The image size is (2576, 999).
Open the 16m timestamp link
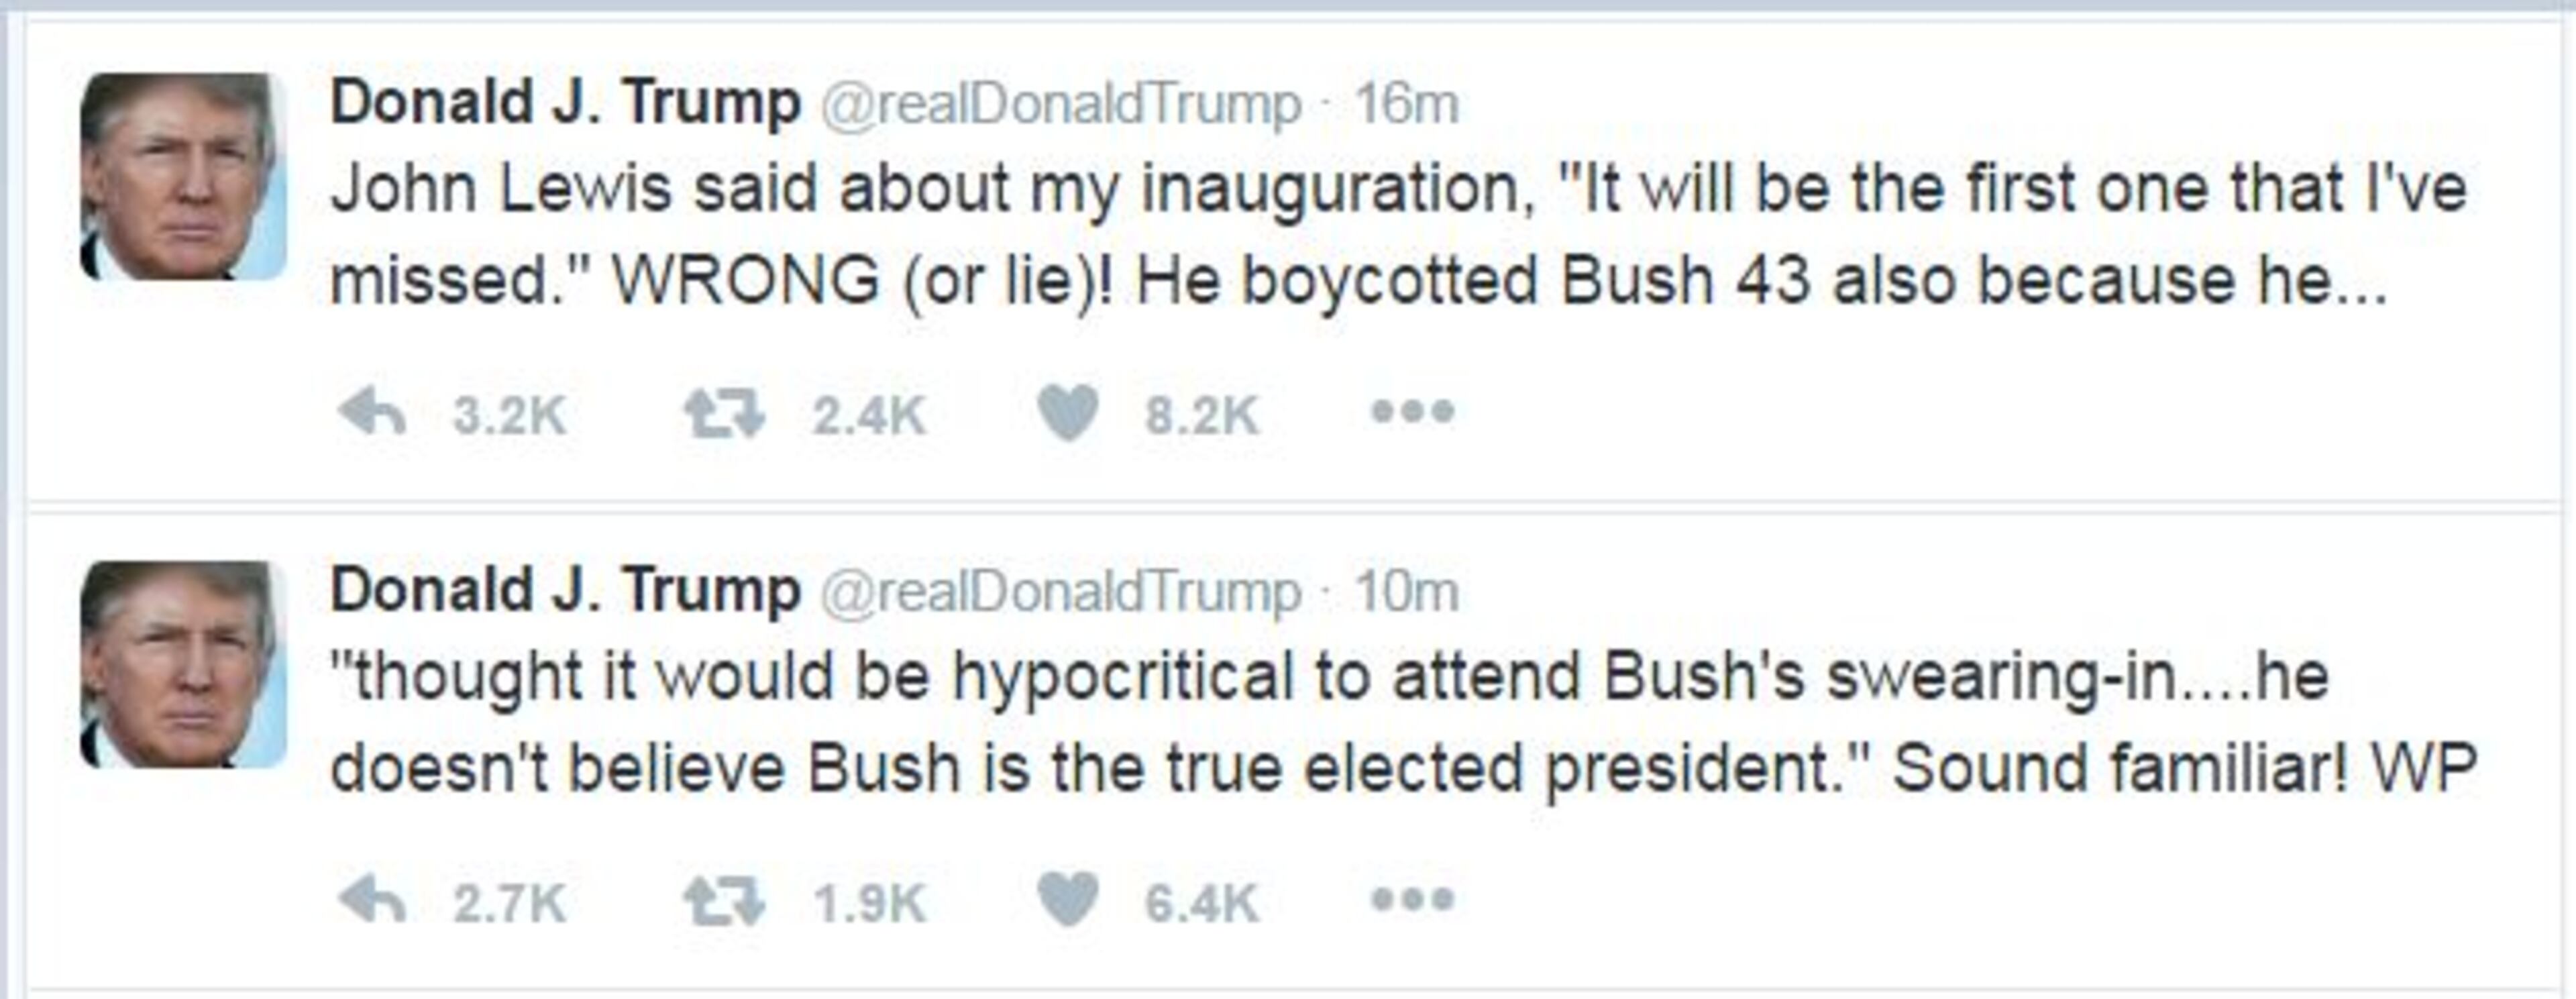(x=1406, y=105)
